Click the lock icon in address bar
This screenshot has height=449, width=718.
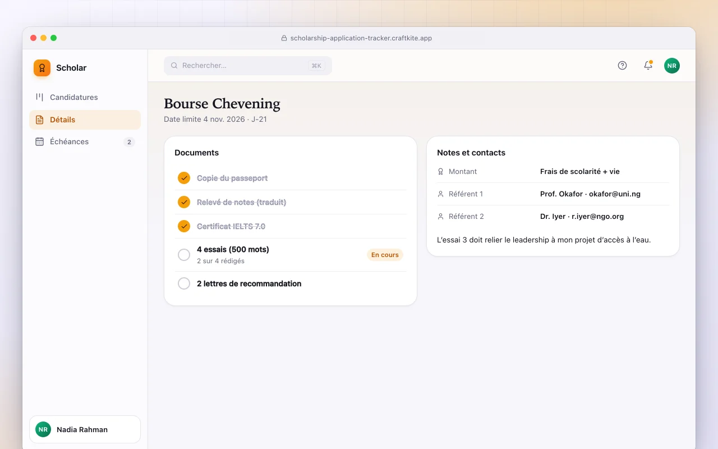click(x=284, y=38)
